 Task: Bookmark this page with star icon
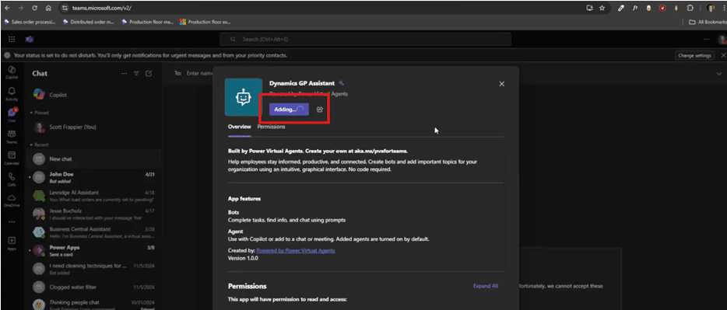pos(602,9)
